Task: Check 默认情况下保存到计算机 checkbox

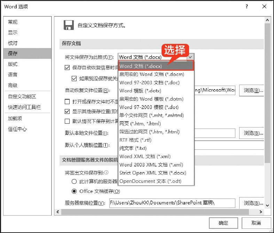Action: pos(67,121)
